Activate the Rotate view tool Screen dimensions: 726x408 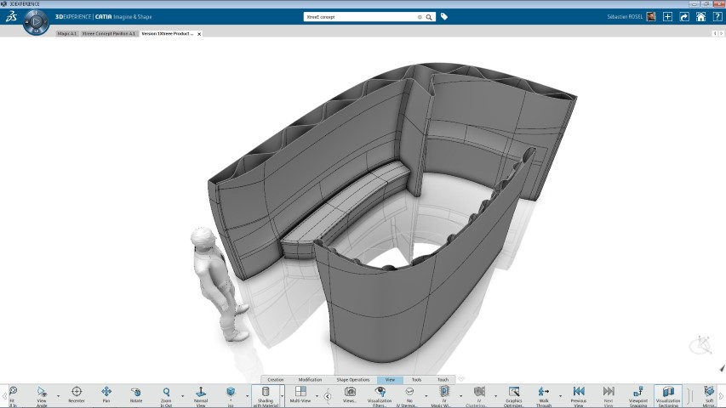[136, 392]
